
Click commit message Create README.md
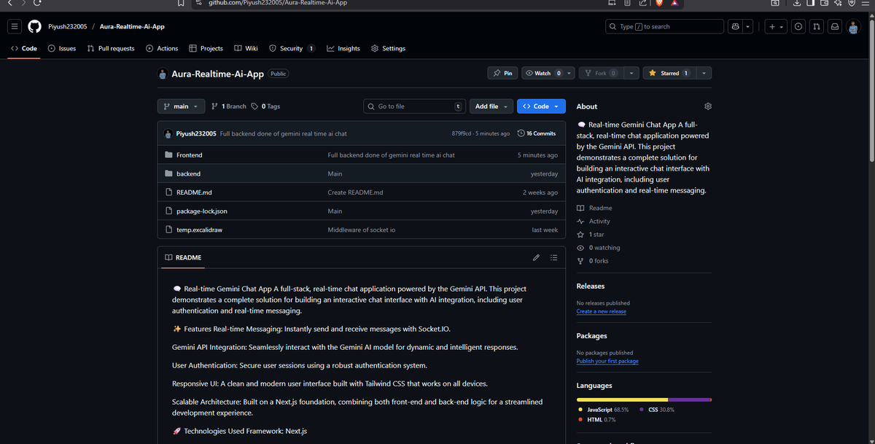pos(355,192)
